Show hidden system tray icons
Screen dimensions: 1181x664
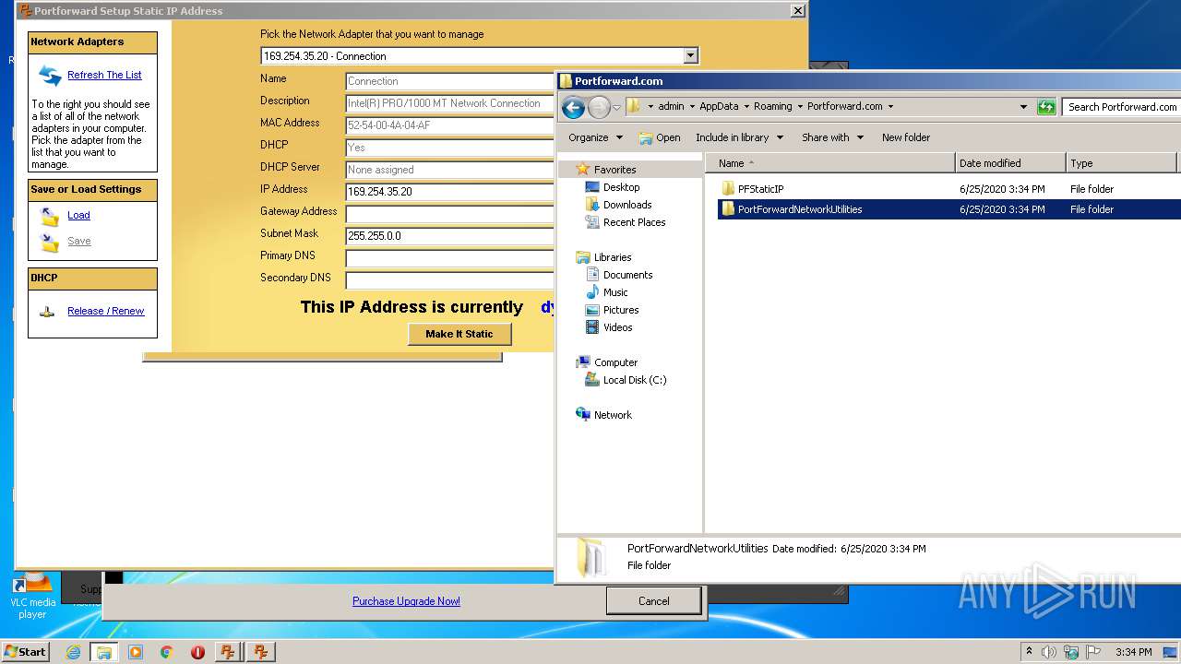1029,652
